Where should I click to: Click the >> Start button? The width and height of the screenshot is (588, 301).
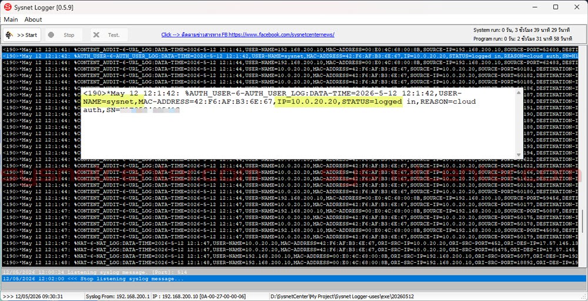coord(22,35)
